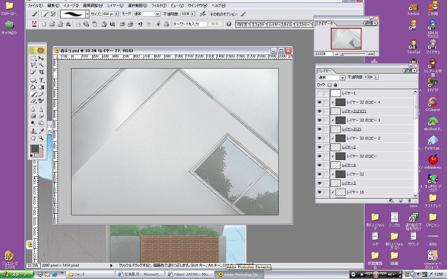Expand the Layers panel 詳細 menu
447x279 pixels.
pos(410,70)
